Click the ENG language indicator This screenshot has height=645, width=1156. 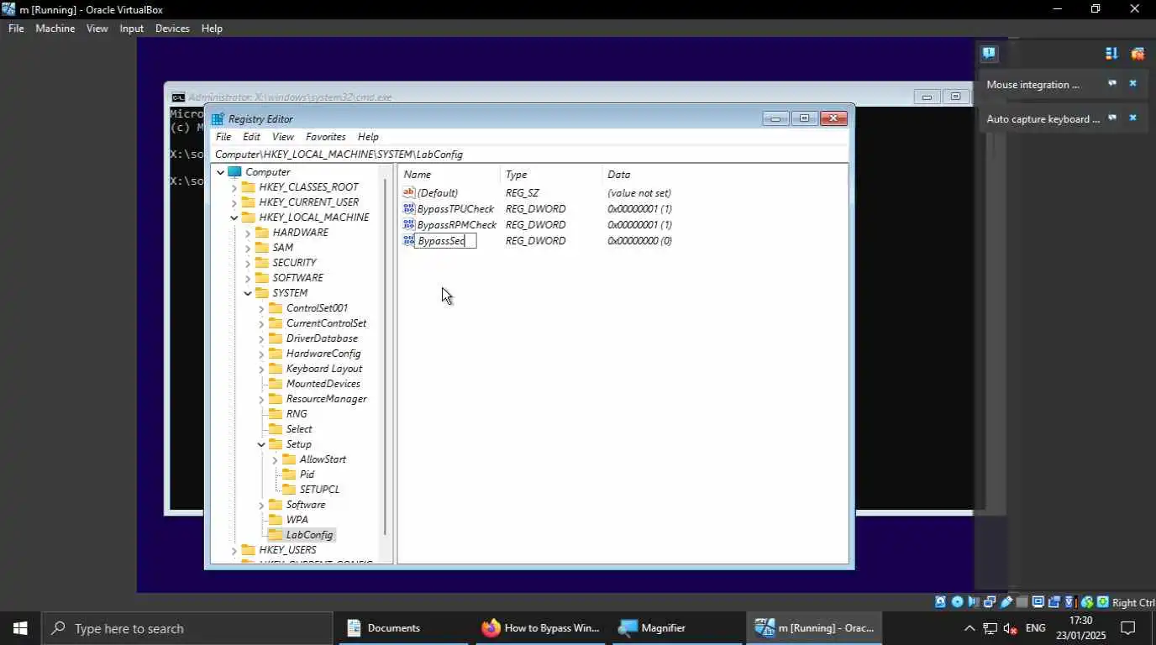click(x=1036, y=628)
